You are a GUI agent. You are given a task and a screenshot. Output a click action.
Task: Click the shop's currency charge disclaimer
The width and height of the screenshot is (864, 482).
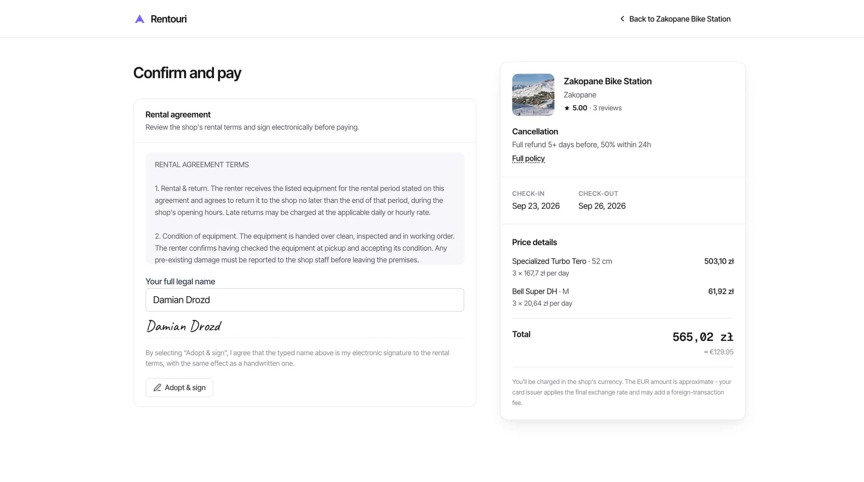pyautogui.click(x=622, y=392)
